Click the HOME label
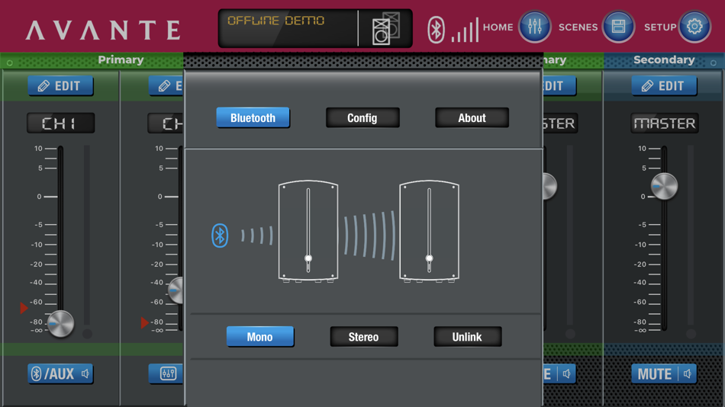 (498, 27)
